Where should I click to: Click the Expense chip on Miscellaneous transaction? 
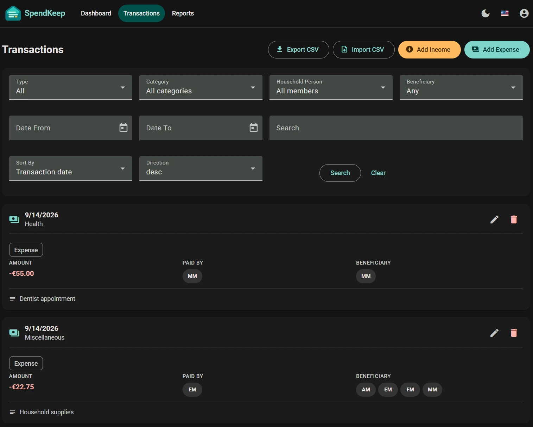(26, 363)
